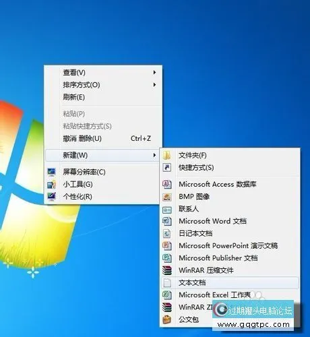Click the greyed-out 粘贴快捷方式(S) entry
The image size is (310, 337).
click(104, 126)
